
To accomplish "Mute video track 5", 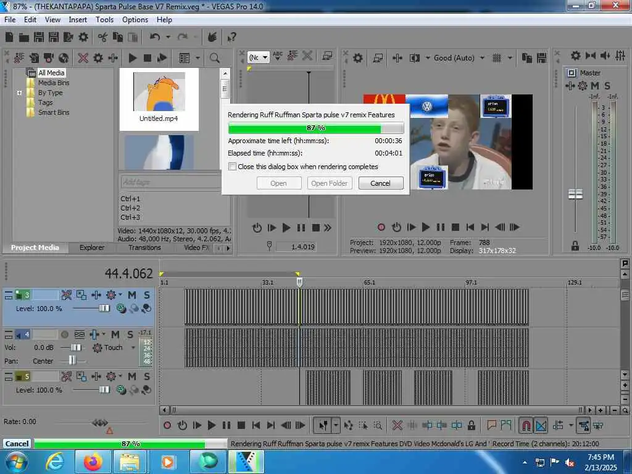I will point(132,376).
